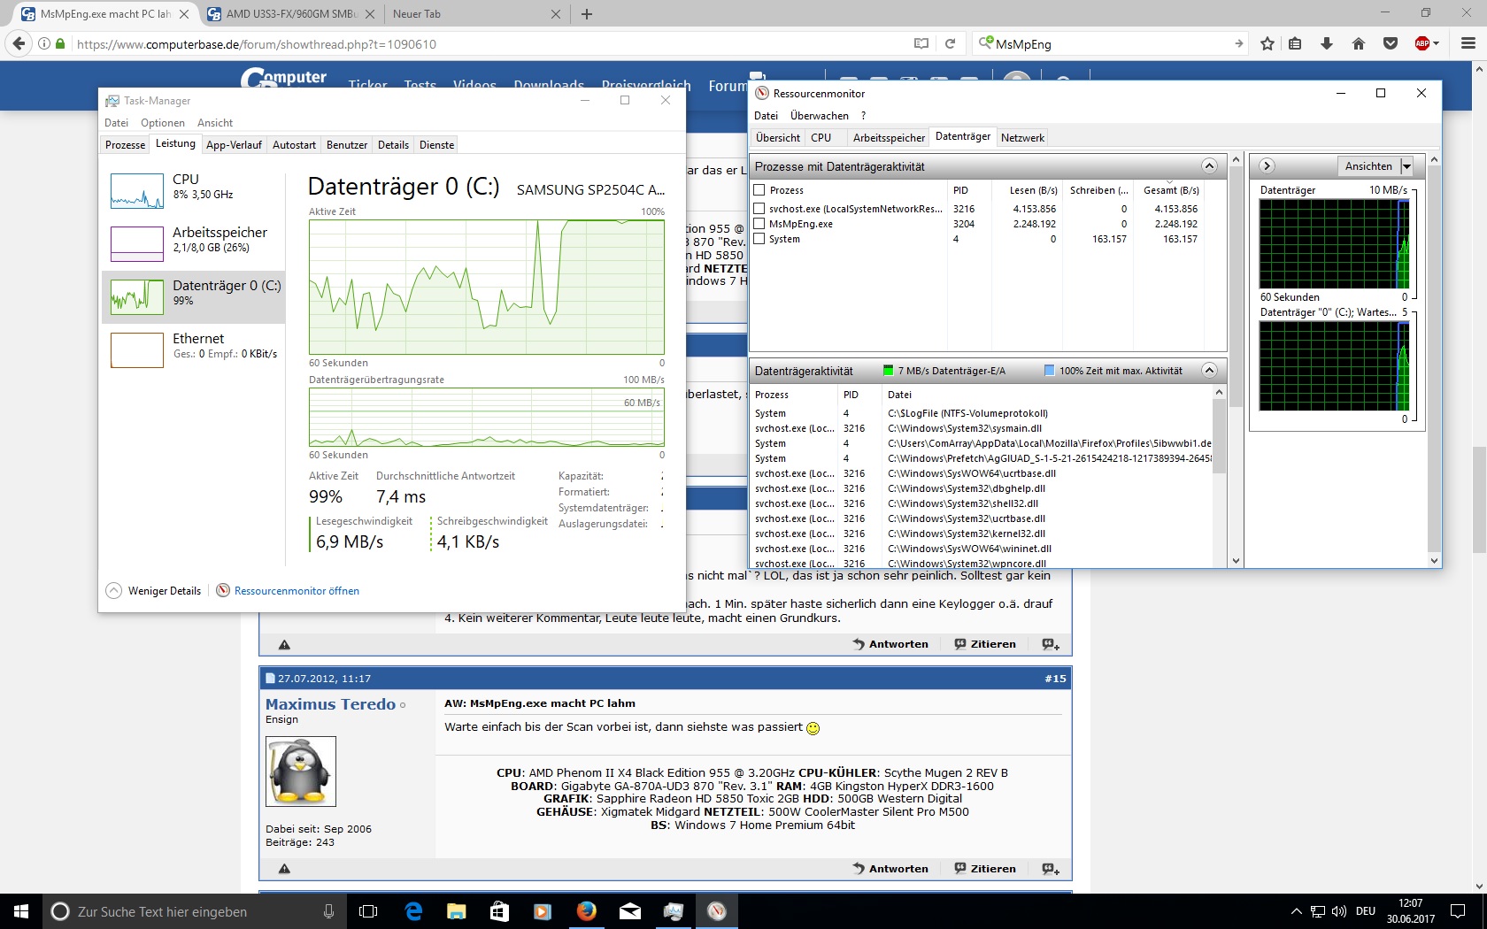The width and height of the screenshot is (1487, 929).
Task: Click microphone icon in taskbar search
Action: (x=328, y=911)
